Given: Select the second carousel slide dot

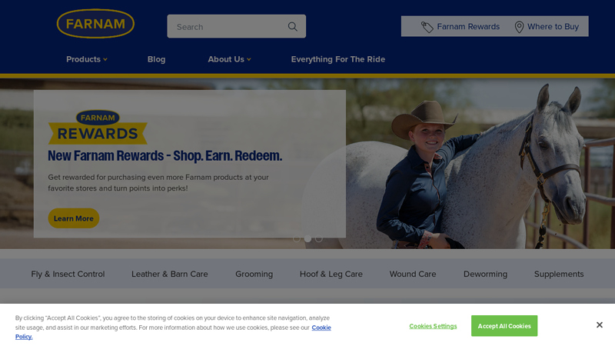Looking at the screenshot, I should 308,238.
